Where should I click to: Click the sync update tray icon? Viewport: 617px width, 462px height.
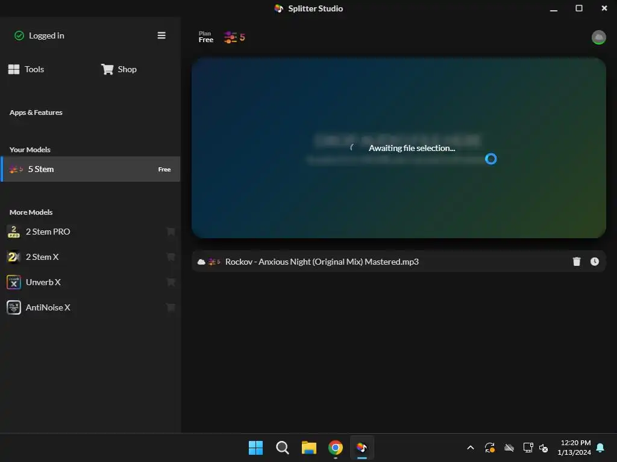(489, 448)
